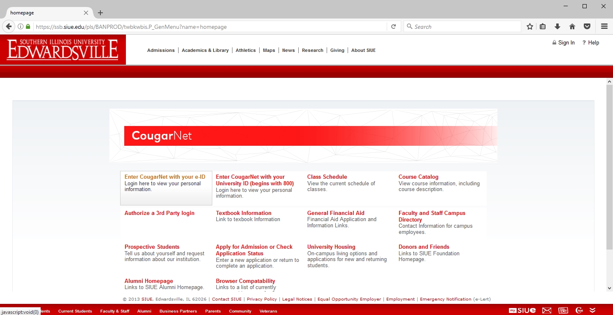Open a new browser tab
613x315 pixels.
coord(100,13)
